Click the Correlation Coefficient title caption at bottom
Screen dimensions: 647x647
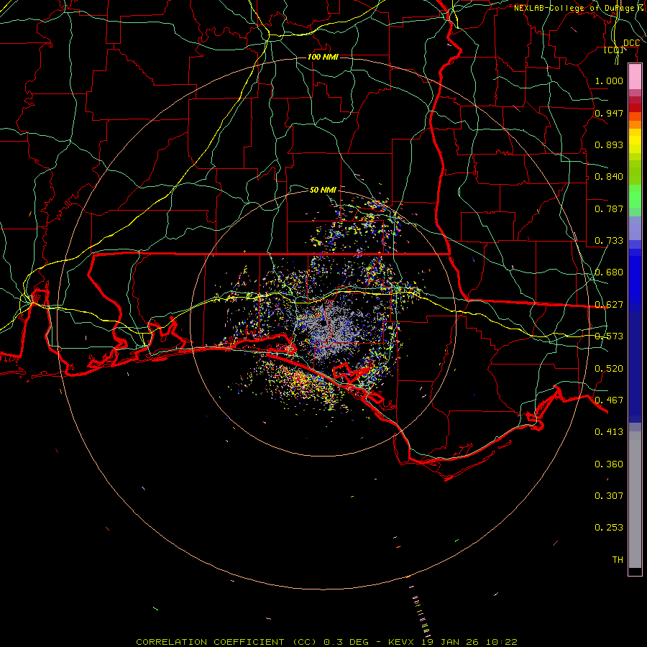(326, 641)
